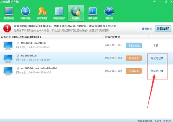Click 未知设备 badge for 192.168.1.100
173x122 pixels.
coord(134,71)
